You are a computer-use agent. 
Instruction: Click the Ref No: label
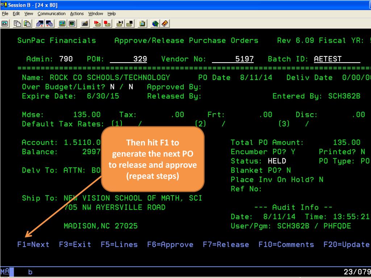coord(246,189)
